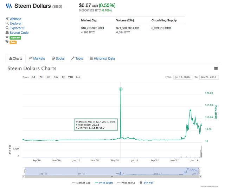Image resolution: width=225 pixels, height=188 pixels.
Task: Open the chart hamburger context menu
Action: point(216,69)
